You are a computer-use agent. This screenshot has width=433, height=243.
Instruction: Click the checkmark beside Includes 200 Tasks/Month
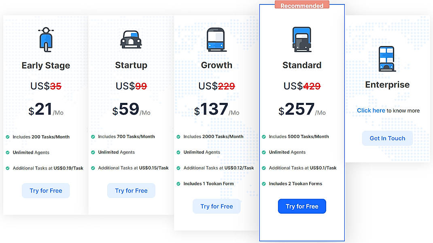pyautogui.click(x=8, y=136)
